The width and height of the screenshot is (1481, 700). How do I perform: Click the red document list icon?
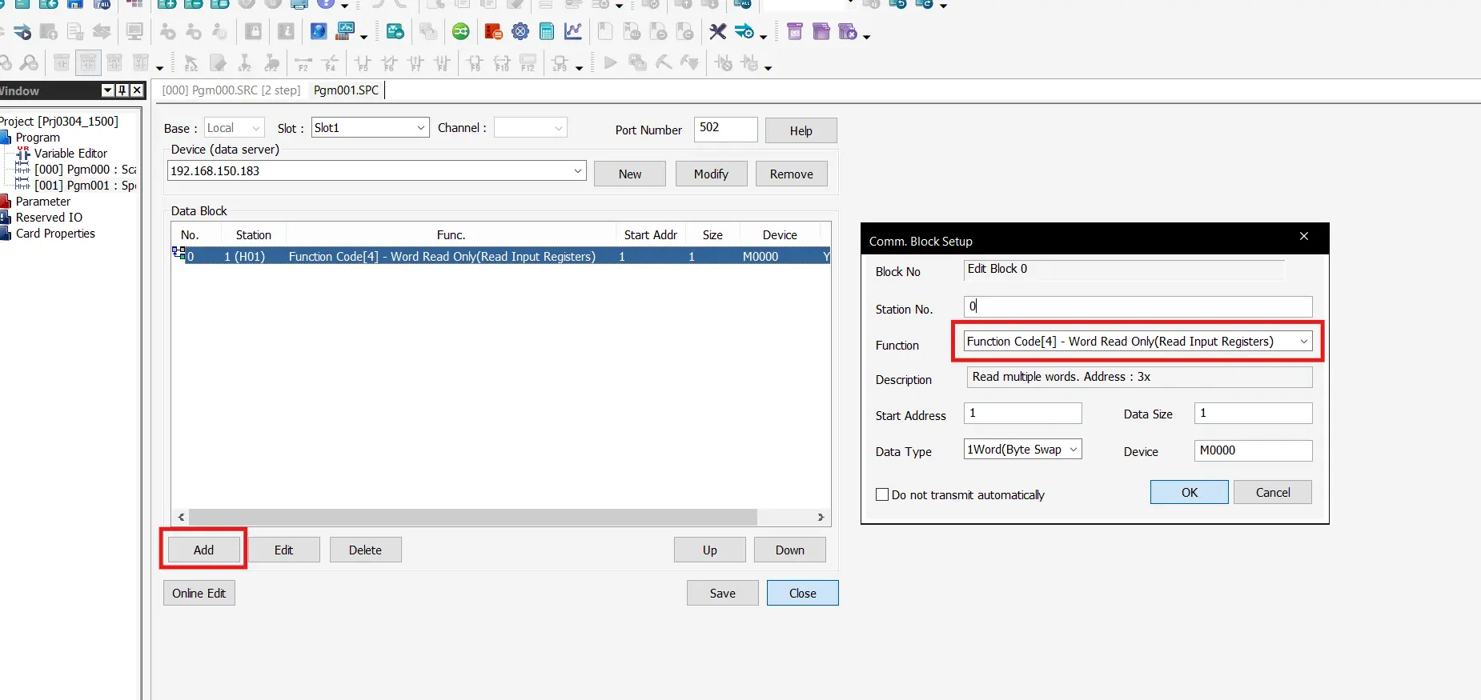point(494,32)
